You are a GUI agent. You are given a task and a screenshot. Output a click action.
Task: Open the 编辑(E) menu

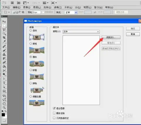coord(17,7)
